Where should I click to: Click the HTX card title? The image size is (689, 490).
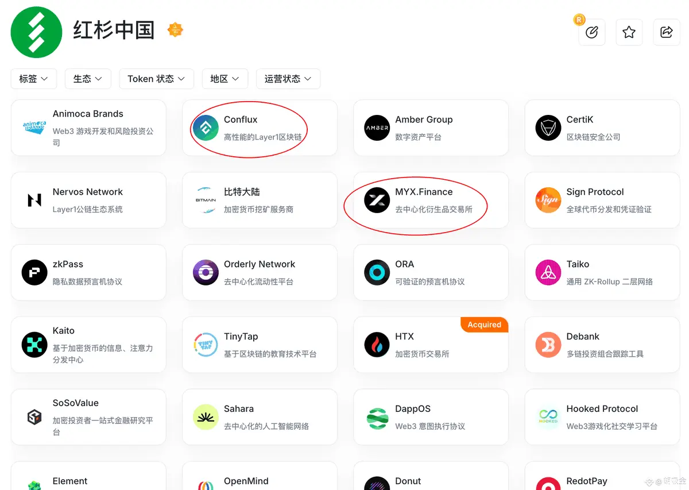[x=404, y=337]
